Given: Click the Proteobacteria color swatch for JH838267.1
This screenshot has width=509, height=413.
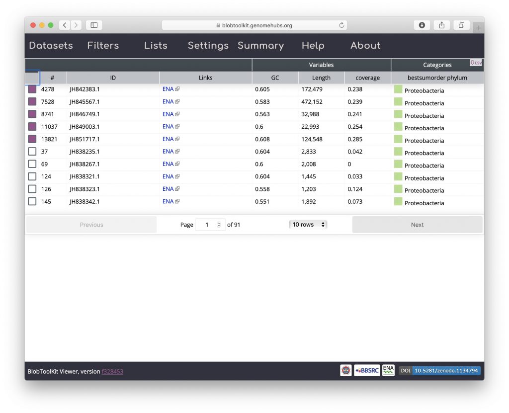Looking at the screenshot, I should (x=398, y=165).
